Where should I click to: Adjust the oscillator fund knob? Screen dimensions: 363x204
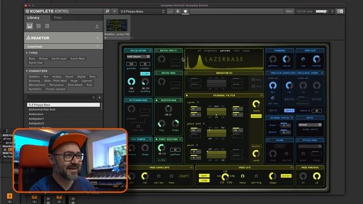point(131,82)
